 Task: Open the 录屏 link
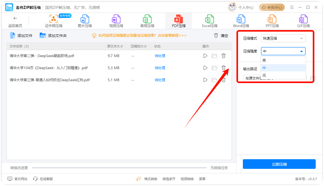(x=202, y=179)
